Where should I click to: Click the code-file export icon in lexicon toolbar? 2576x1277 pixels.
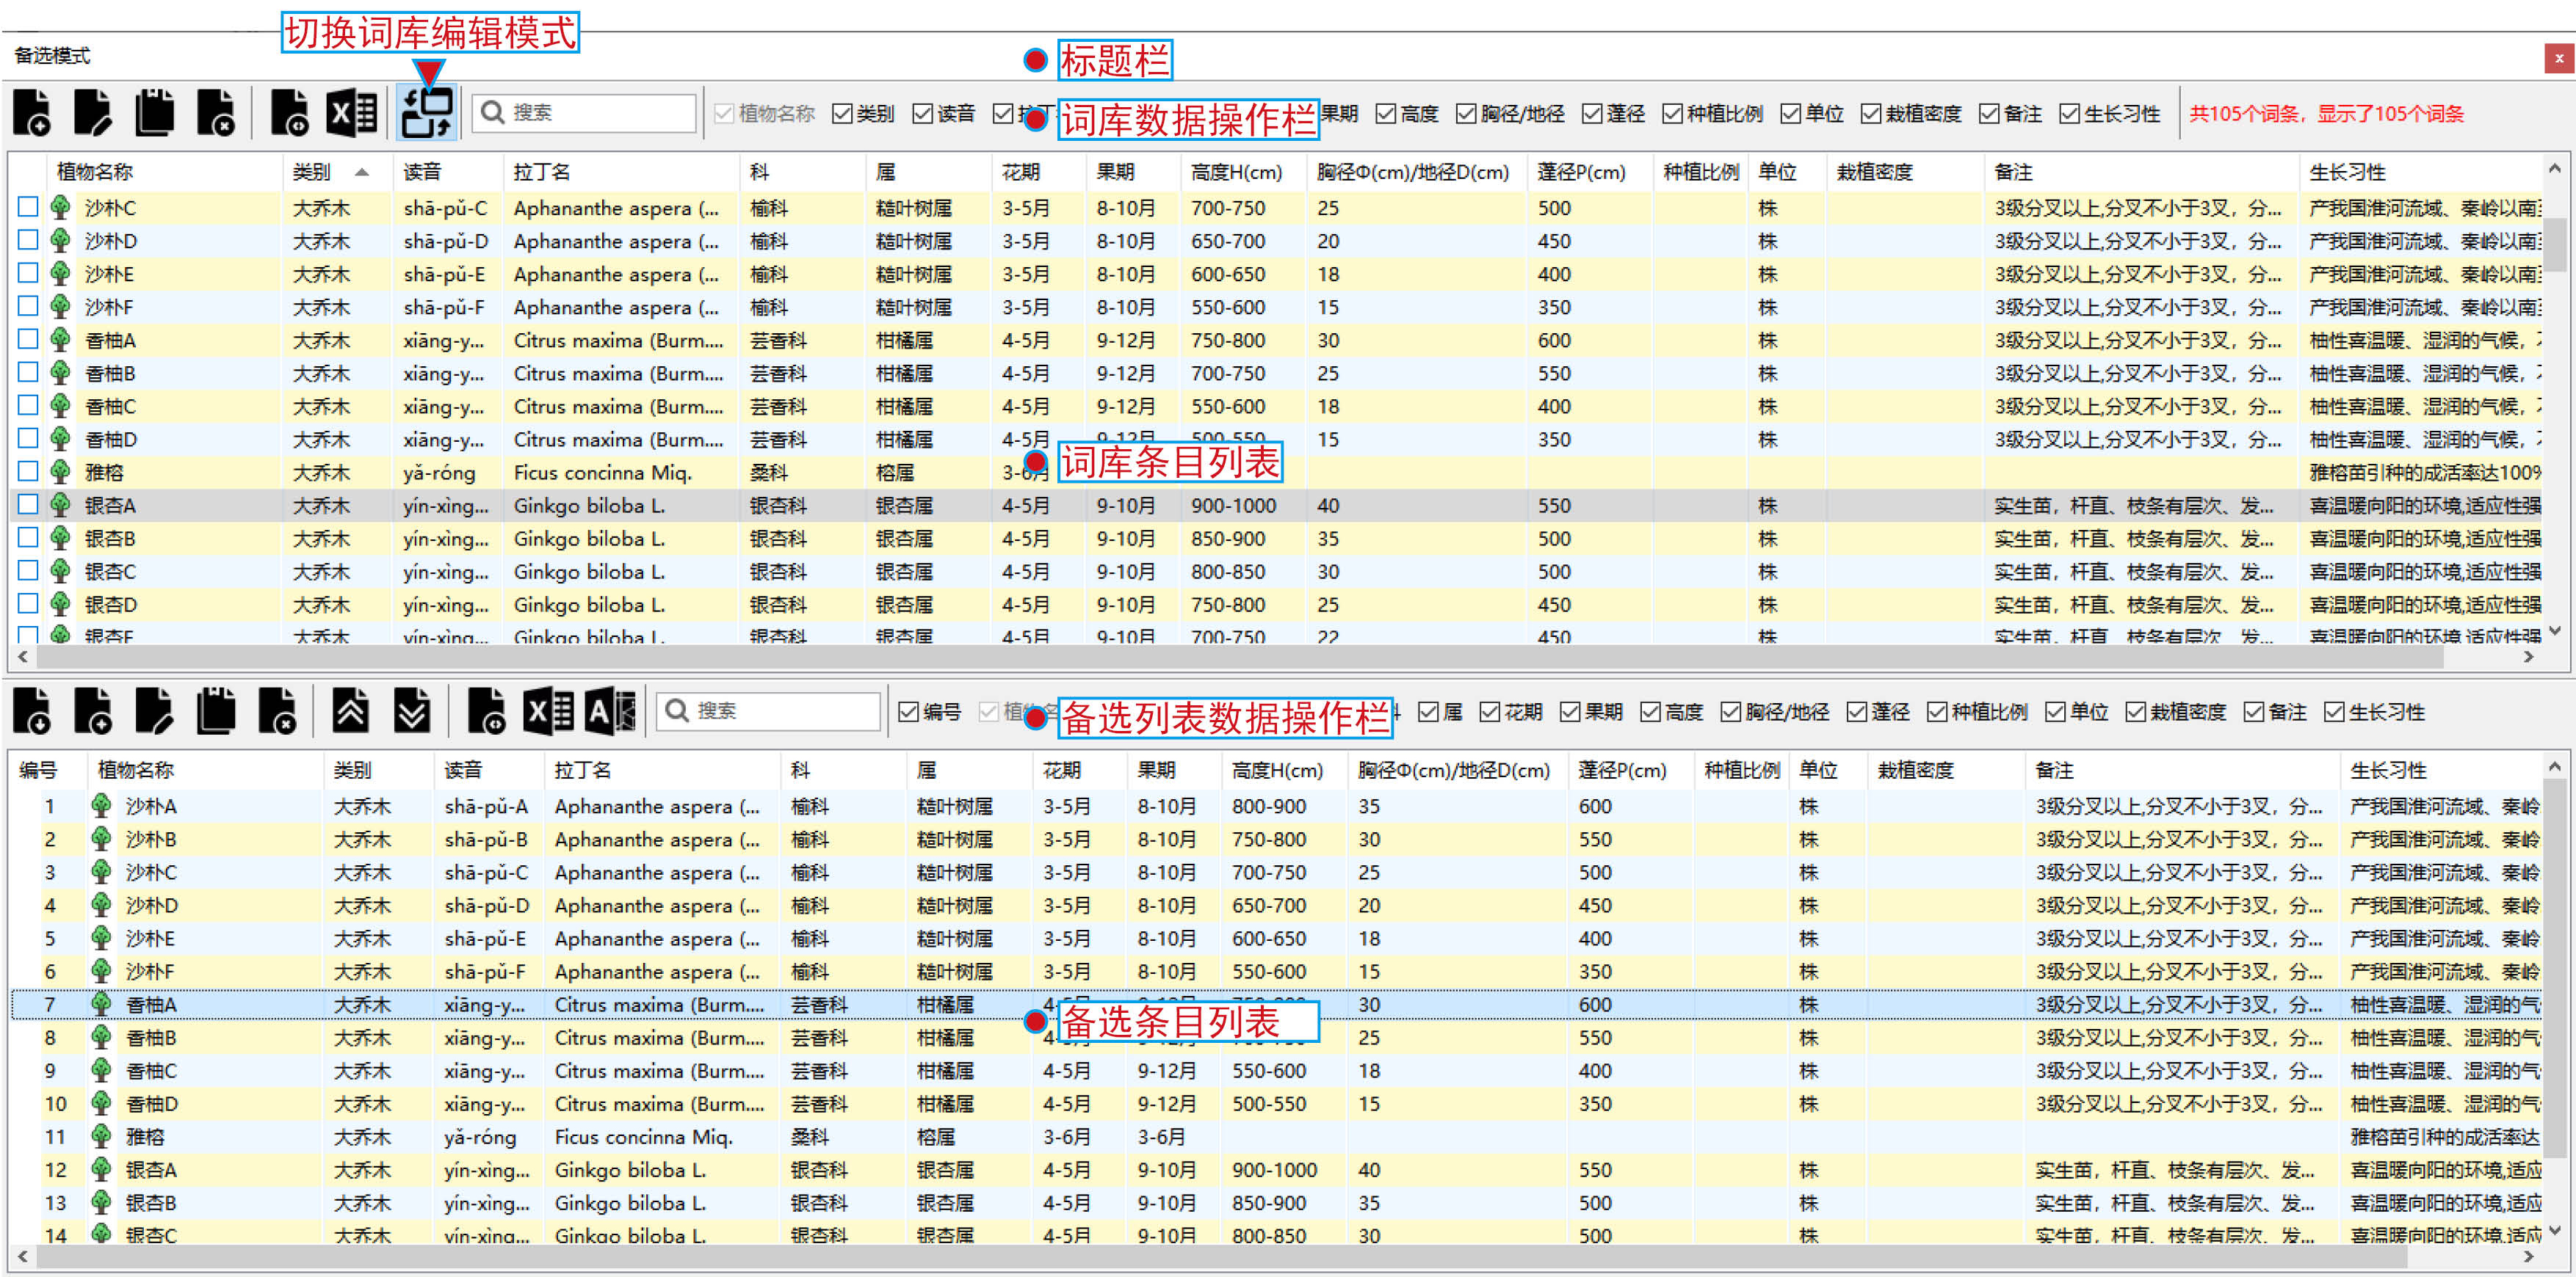coord(290,112)
